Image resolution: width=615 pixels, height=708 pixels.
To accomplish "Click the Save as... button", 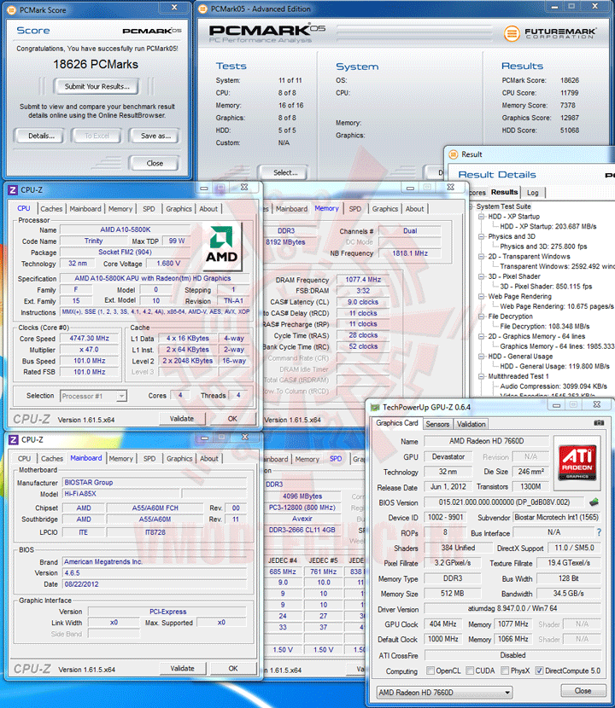I will coord(155,136).
